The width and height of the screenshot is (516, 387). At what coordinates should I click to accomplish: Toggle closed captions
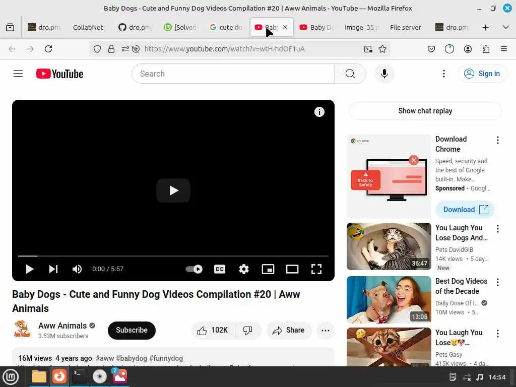pos(220,269)
